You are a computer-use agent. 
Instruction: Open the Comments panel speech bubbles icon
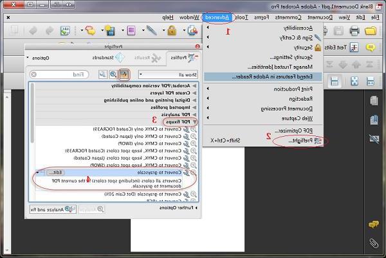374,224
